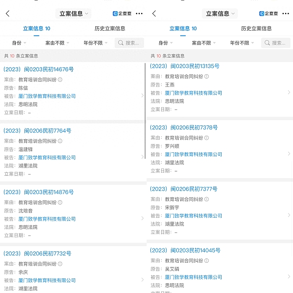
Task: Tap the search magnifier icon in right screen
Action: [x=267, y=43]
